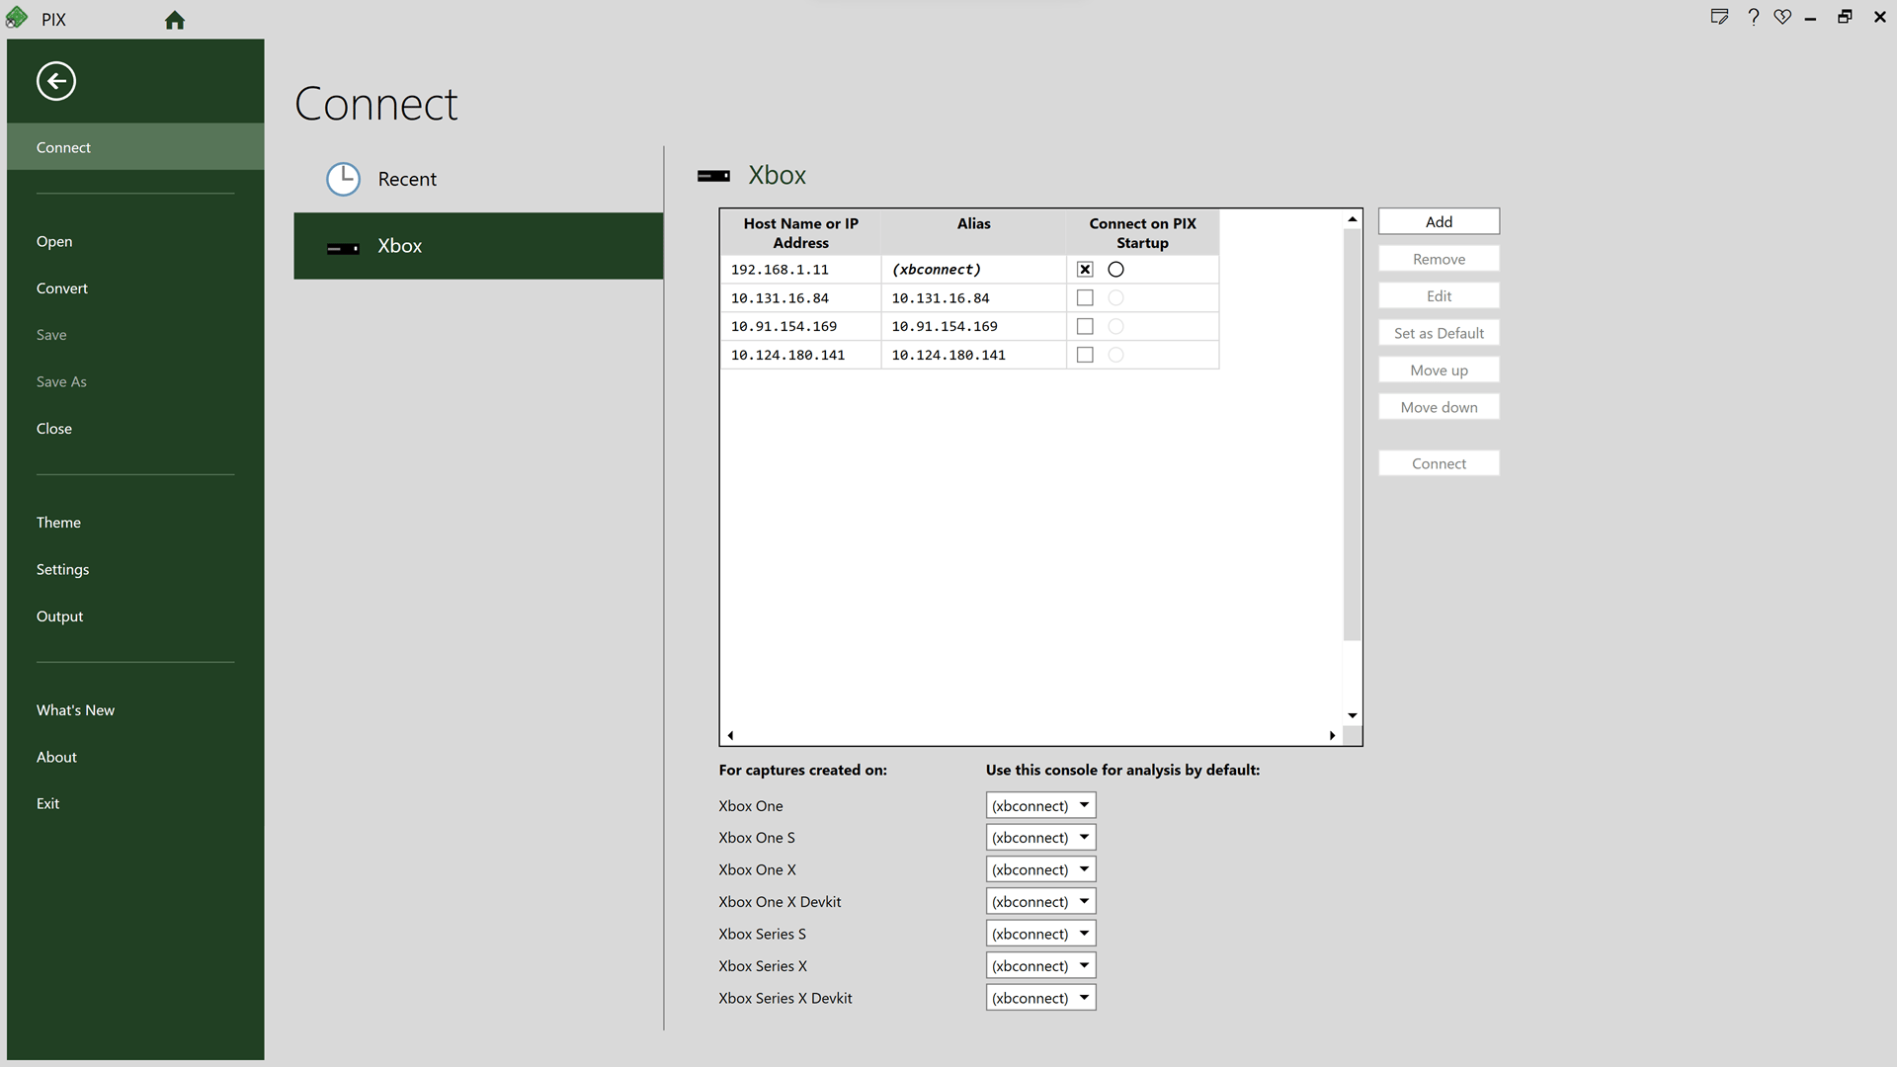Click the clock icon beside Recent

pyautogui.click(x=343, y=179)
